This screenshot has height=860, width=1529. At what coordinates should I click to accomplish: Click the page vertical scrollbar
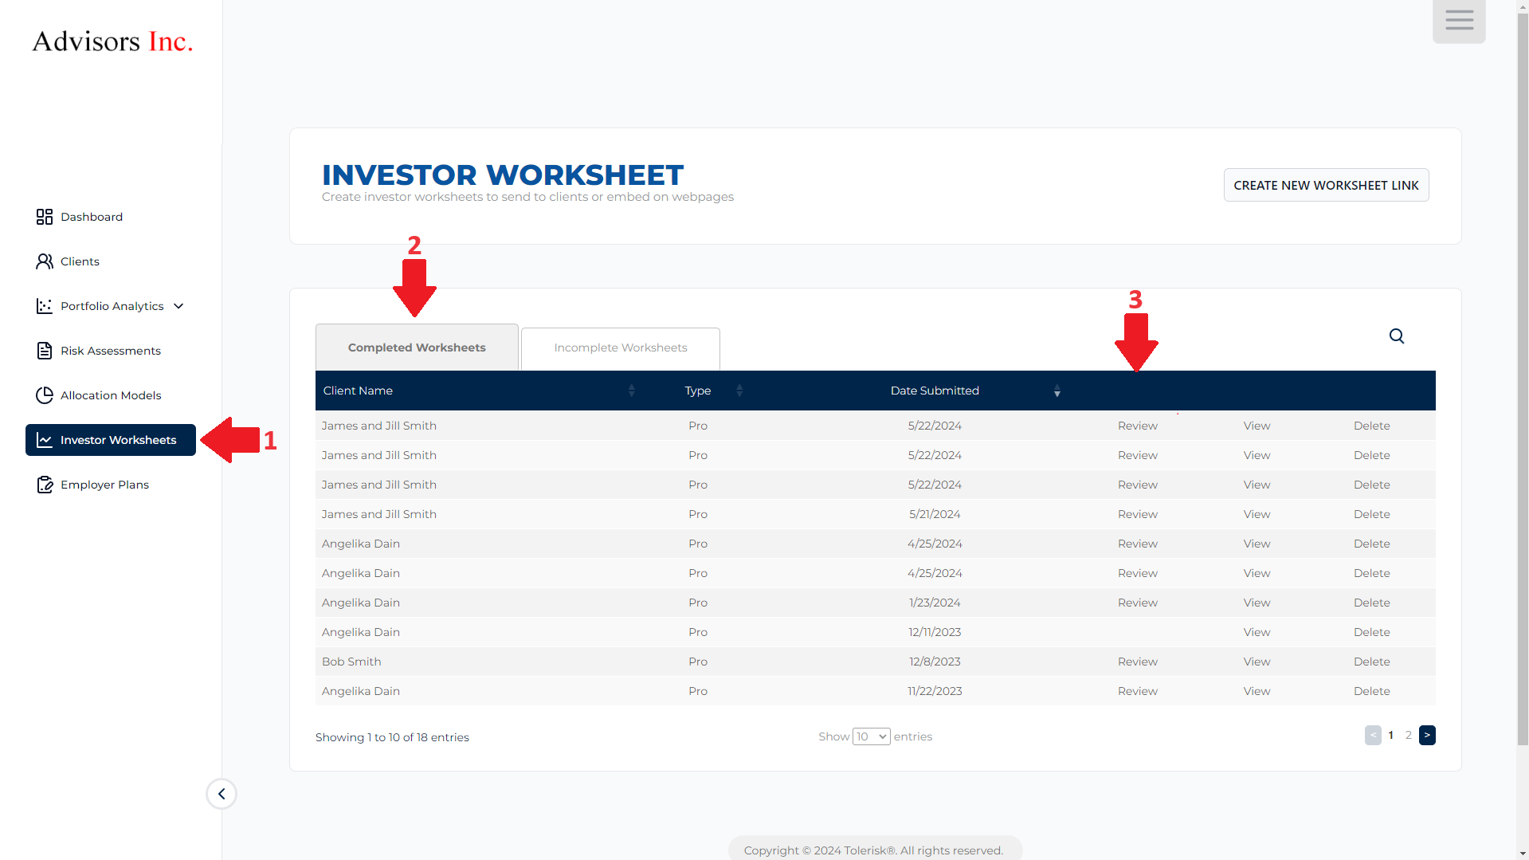(x=1523, y=399)
